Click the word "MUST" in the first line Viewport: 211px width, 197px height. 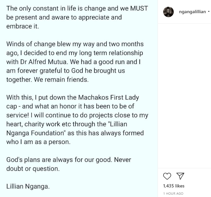(139, 9)
